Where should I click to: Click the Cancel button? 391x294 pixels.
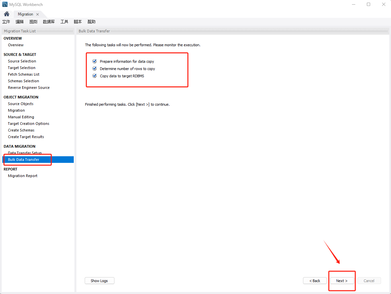click(369, 280)
